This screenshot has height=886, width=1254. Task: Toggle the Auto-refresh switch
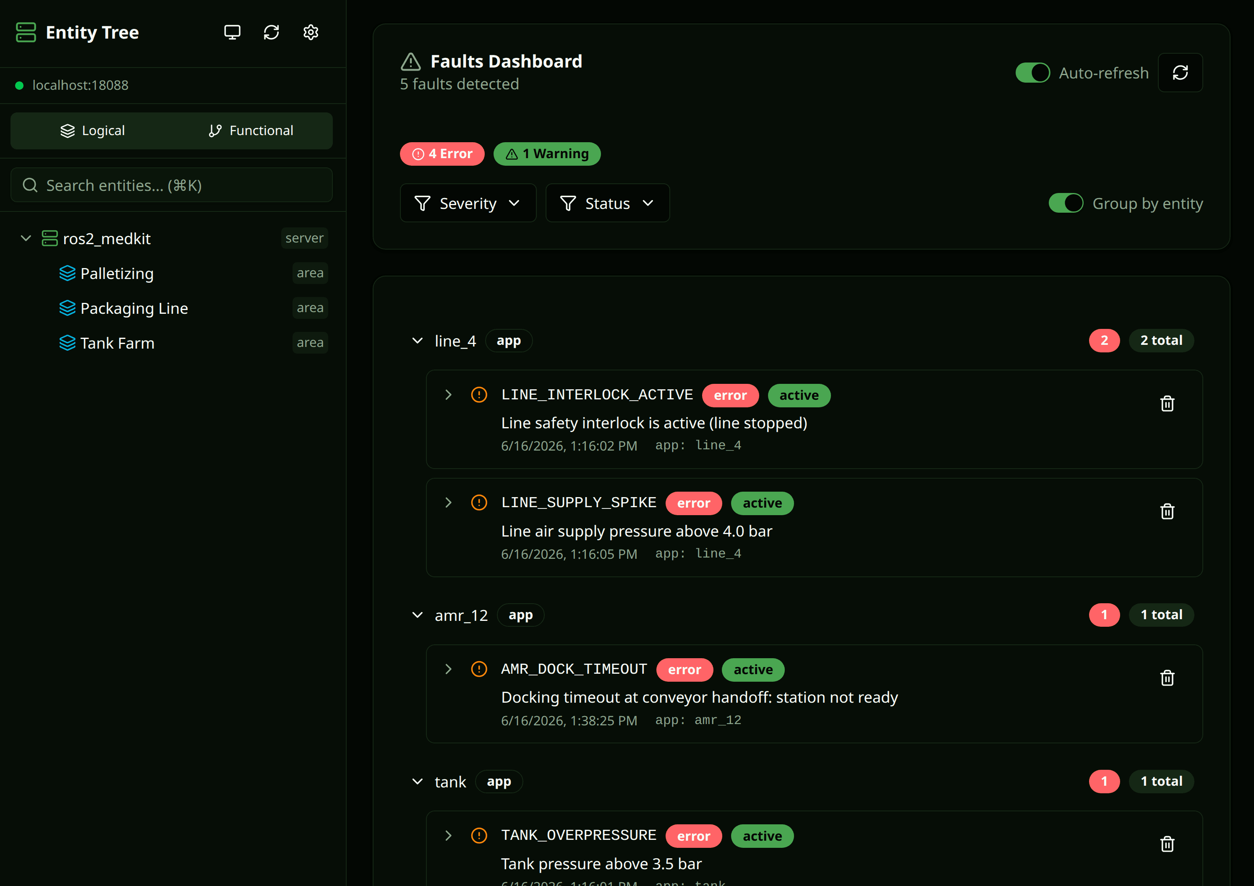(x=1032, y=73)
